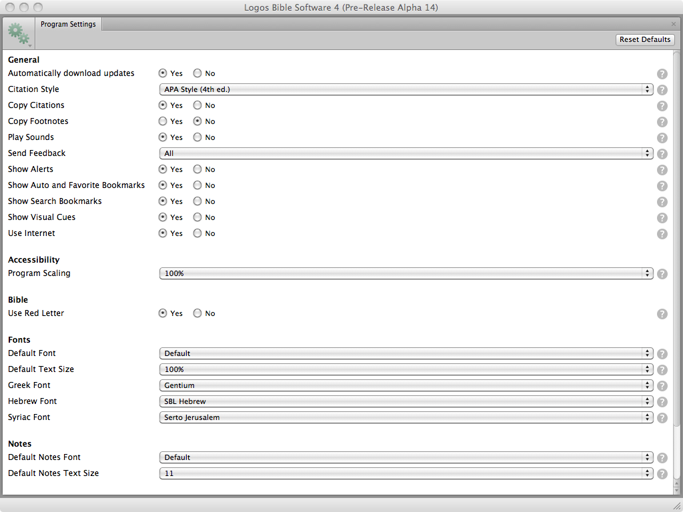Click the Play Sounds help icon
The image size is (683, 512).
pyautogui.click(x=662, y=138)
